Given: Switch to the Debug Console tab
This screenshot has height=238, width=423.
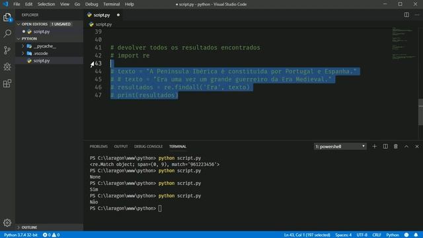Looking at the screenshot, I should point(148,146).
